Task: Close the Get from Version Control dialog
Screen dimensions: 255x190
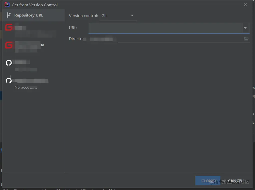Action: pos(245,5)
